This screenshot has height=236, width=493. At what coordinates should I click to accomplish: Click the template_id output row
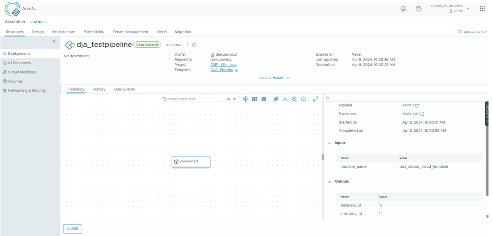coord(409,205)
